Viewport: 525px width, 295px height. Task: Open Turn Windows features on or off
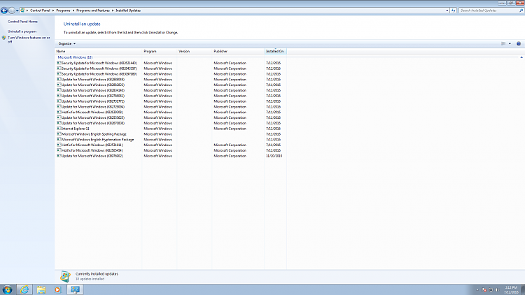[29, 39]
